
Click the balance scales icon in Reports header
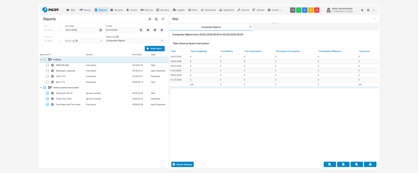click(156, 19)
